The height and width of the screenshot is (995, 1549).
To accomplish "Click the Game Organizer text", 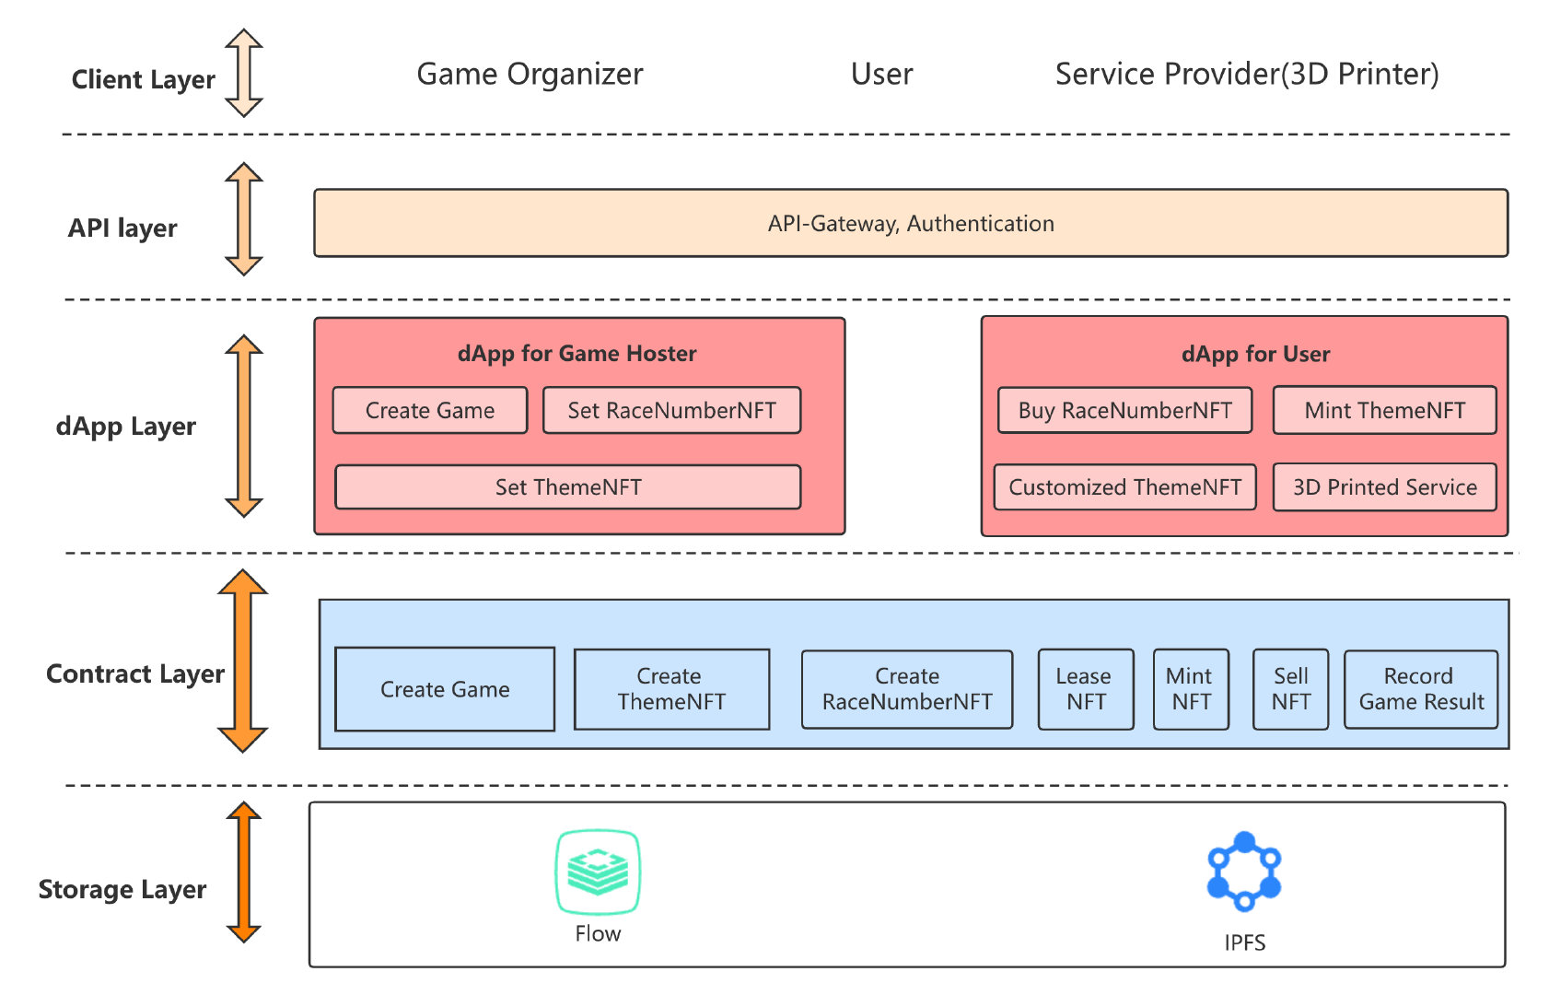I will tap(530, 74).
